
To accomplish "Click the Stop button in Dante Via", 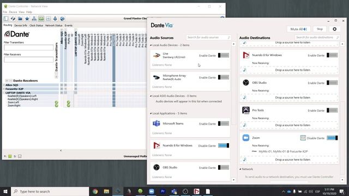I will 320,29.
